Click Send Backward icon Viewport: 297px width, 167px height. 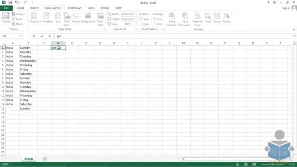pos(185,16)
